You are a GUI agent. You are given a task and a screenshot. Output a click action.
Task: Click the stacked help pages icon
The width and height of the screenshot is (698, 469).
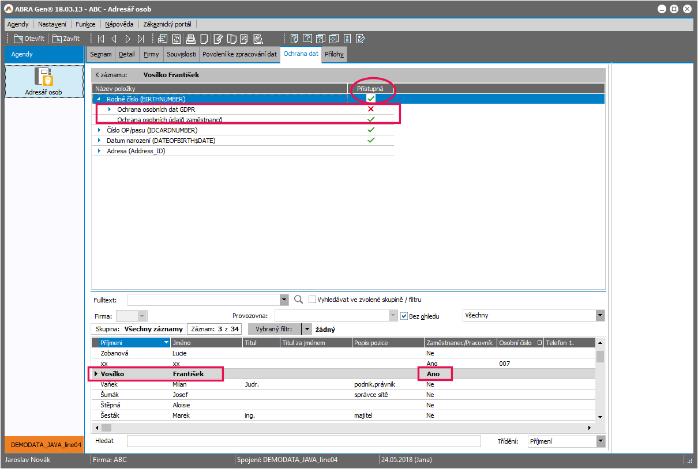[321, 39]
